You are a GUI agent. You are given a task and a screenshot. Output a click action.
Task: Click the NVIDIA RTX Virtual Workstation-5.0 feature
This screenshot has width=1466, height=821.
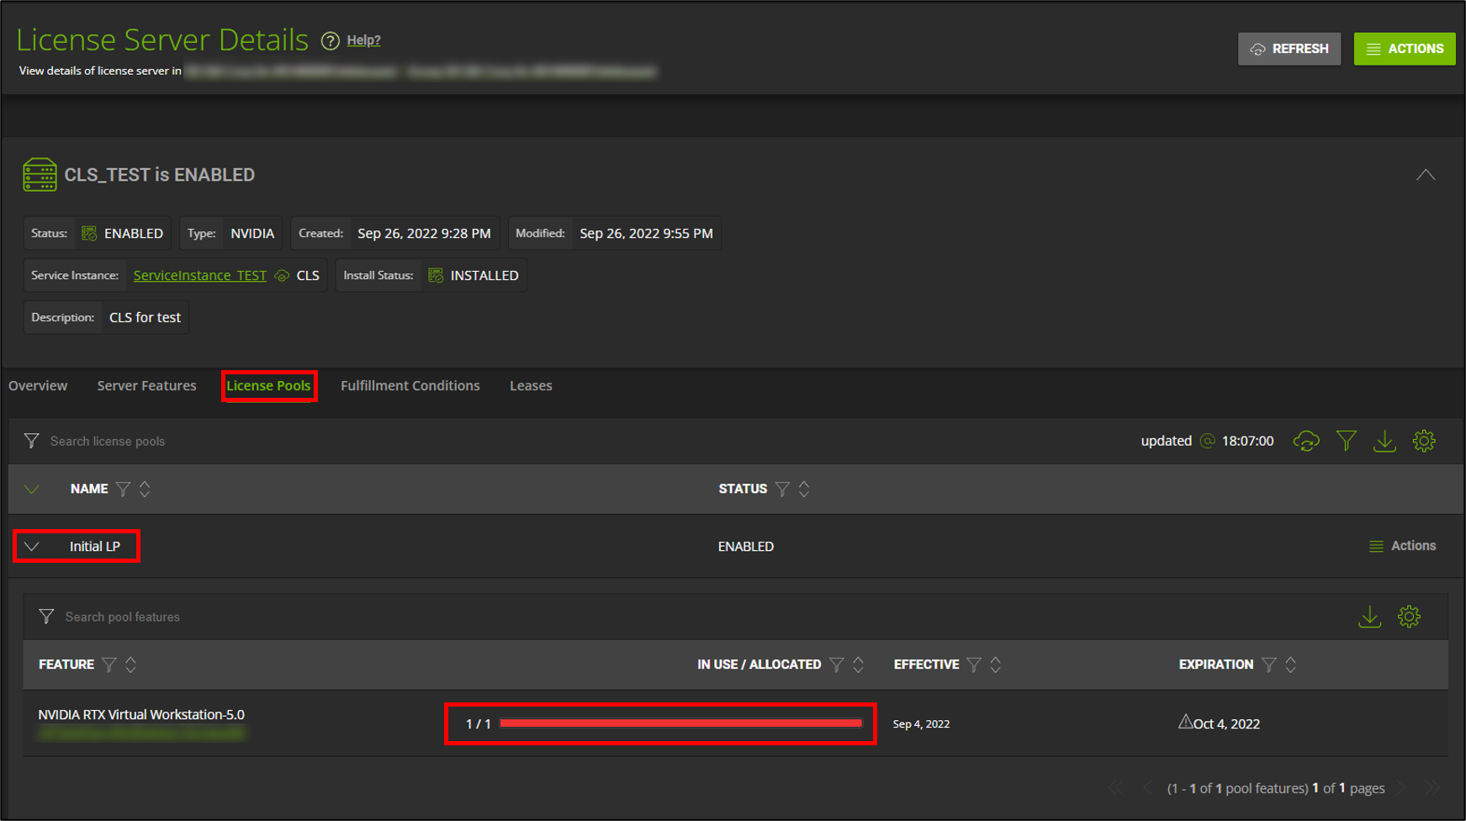[141, 714]
